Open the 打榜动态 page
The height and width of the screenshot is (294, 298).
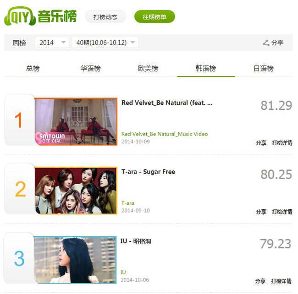pos(105,16)
